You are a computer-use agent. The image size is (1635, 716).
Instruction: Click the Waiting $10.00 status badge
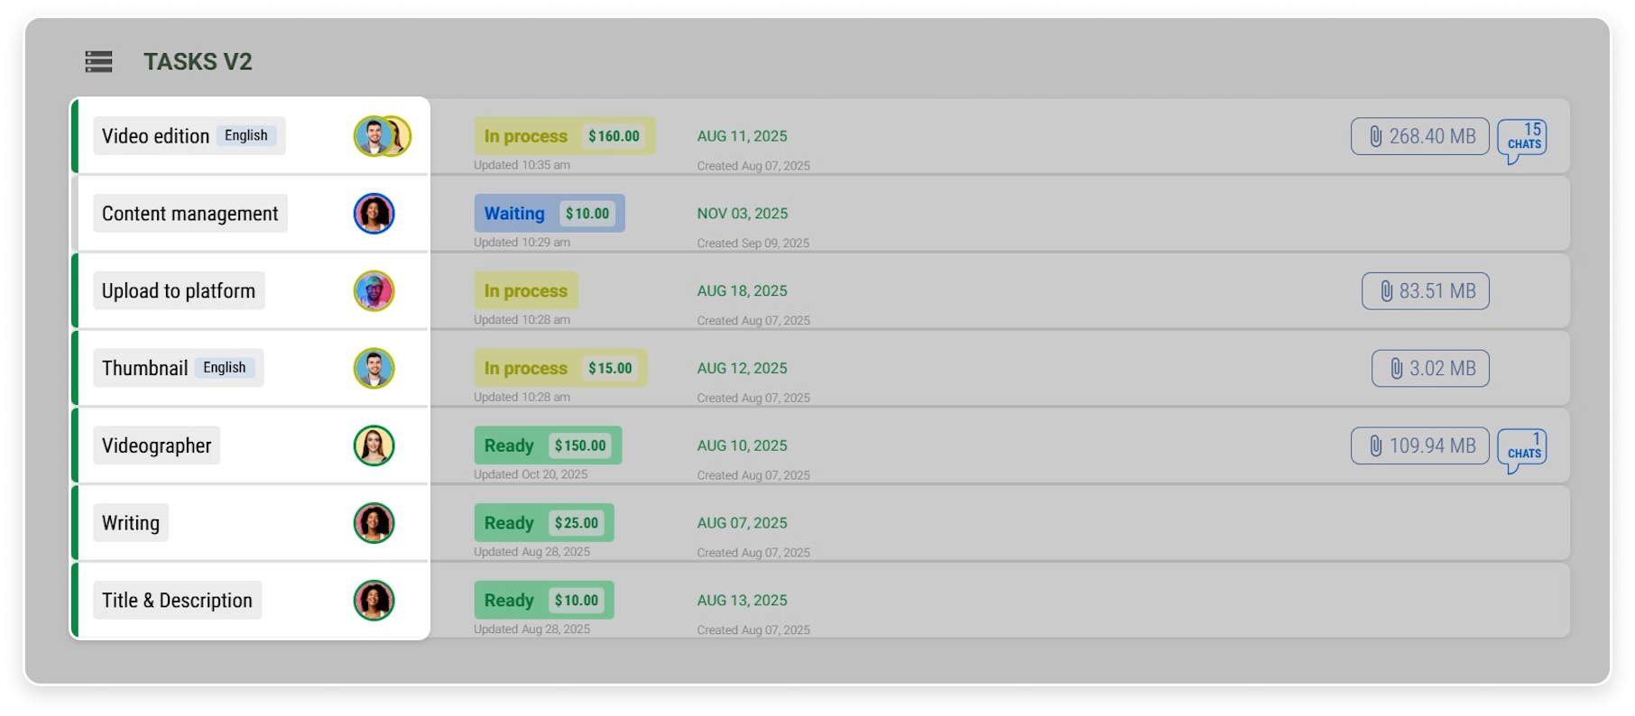(549, 214)
